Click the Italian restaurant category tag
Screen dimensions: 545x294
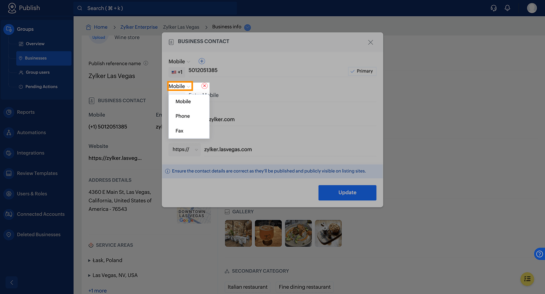(248, 287)
